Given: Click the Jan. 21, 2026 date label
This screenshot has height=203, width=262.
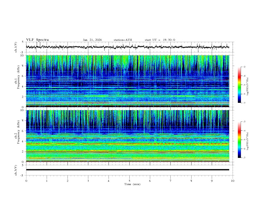Looking at the screenshot, I should [92, 40].
